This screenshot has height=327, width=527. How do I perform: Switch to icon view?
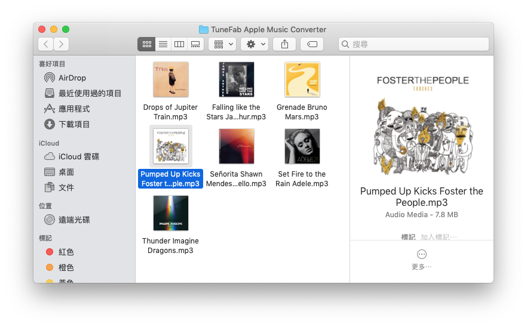[146, 44]
